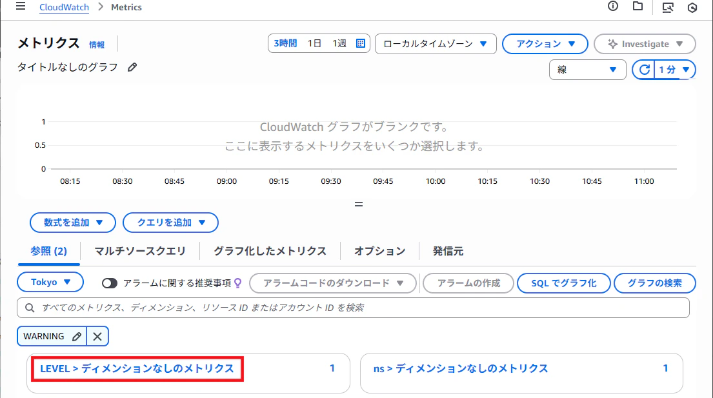
Task: Open the info panel icon in header
Action: coord(612,6)
